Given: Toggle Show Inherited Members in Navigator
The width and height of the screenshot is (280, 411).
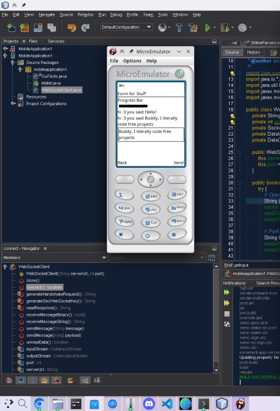Looking at the screenshot, I should coord(9,380).
